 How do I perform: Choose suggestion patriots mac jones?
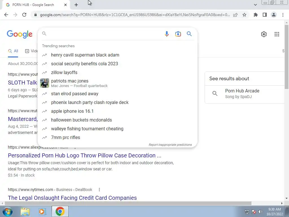click(x=117, y=83)
